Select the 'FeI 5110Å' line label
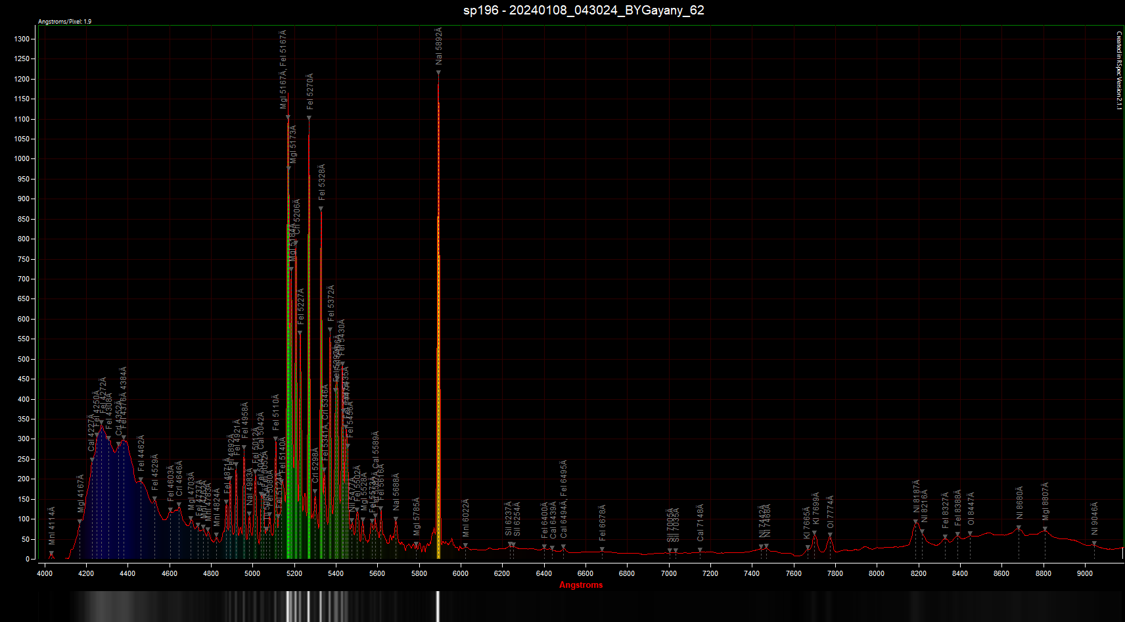Viewport: 1125px width, 622px height. pyautogui.click(x=276, y=412)
